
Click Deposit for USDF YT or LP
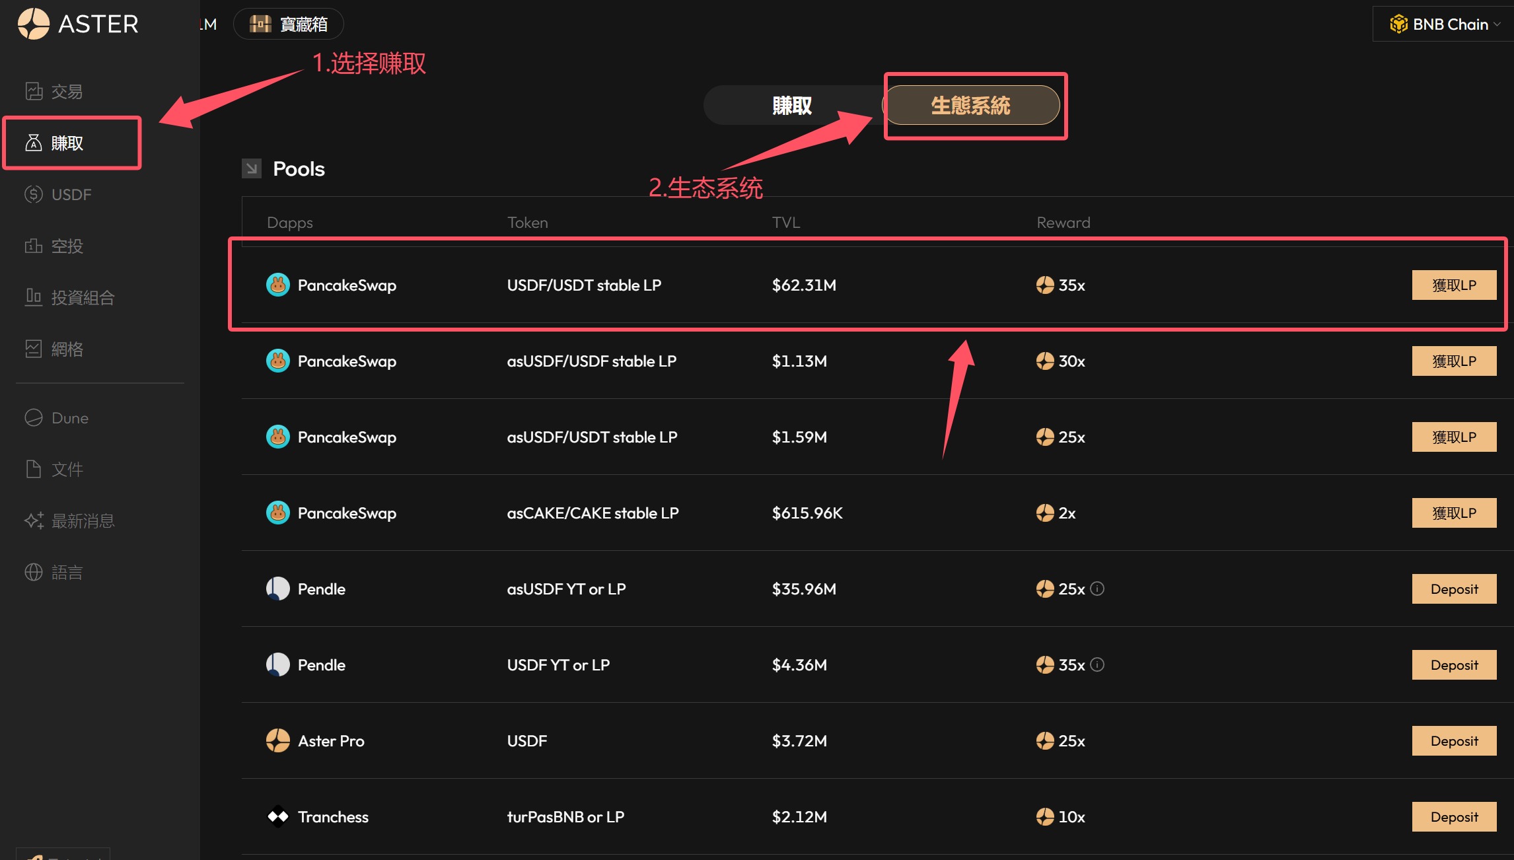coord(1454,664)
